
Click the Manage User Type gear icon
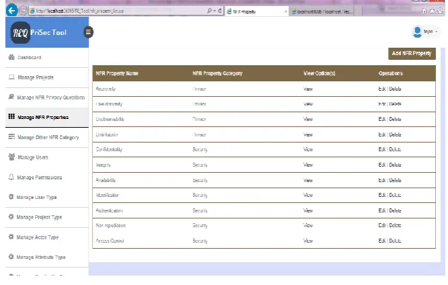pos(11,197)
